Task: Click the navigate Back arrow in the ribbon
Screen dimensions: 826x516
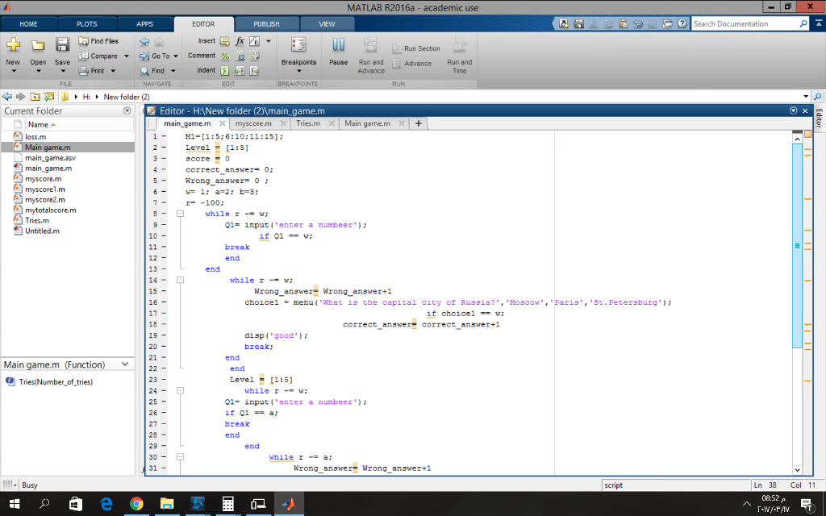Action: coord(144,42)
